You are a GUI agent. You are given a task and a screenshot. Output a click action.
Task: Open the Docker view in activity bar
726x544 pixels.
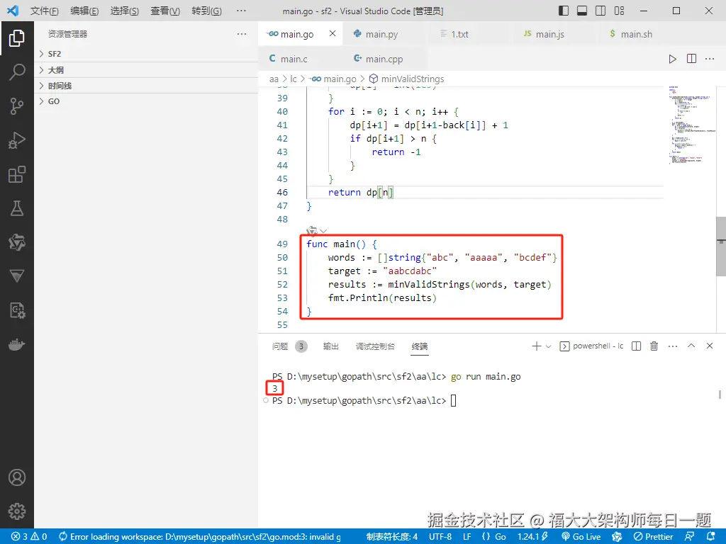(17, 345)
